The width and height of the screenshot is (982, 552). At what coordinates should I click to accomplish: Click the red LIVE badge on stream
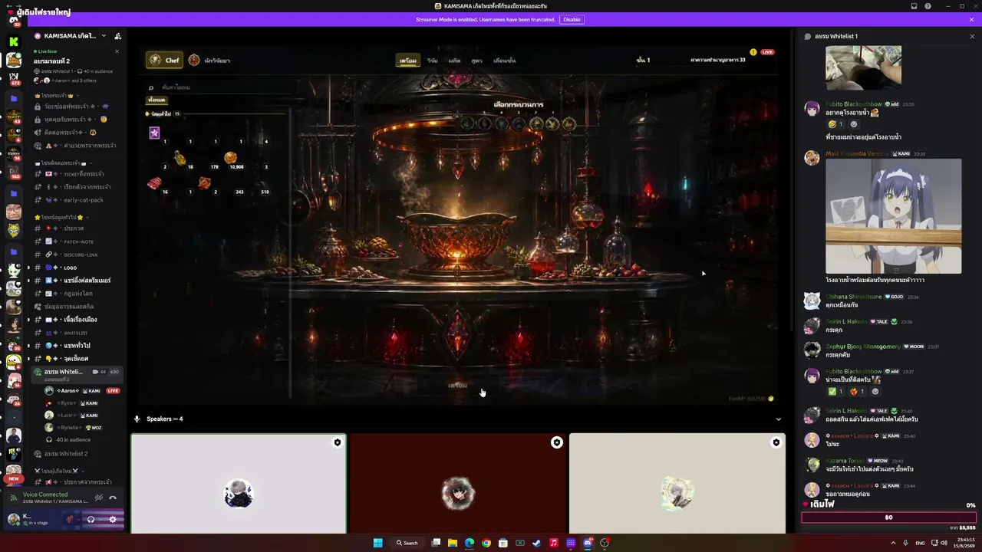point(767,52)
